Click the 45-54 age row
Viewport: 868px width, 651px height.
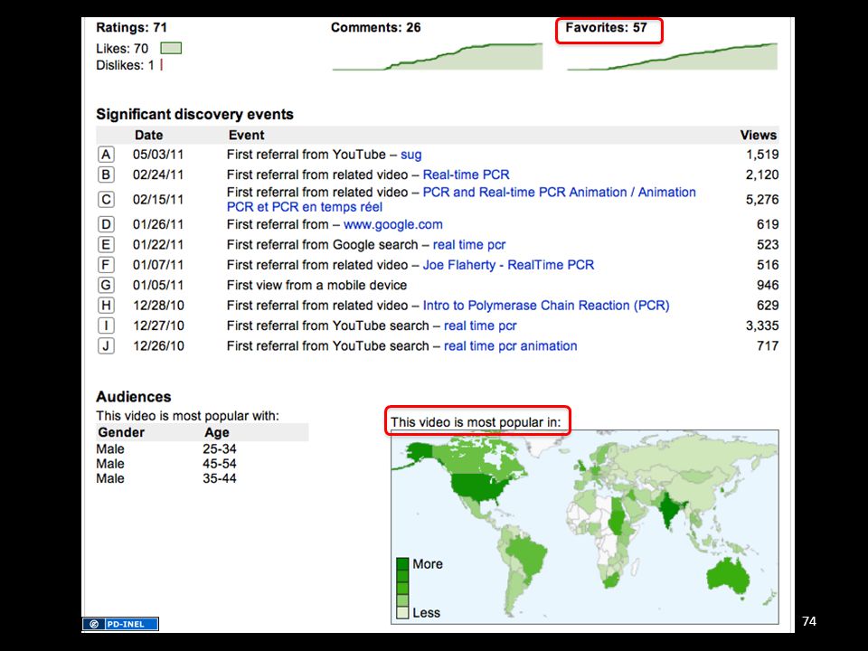click(x=219, y=464)
